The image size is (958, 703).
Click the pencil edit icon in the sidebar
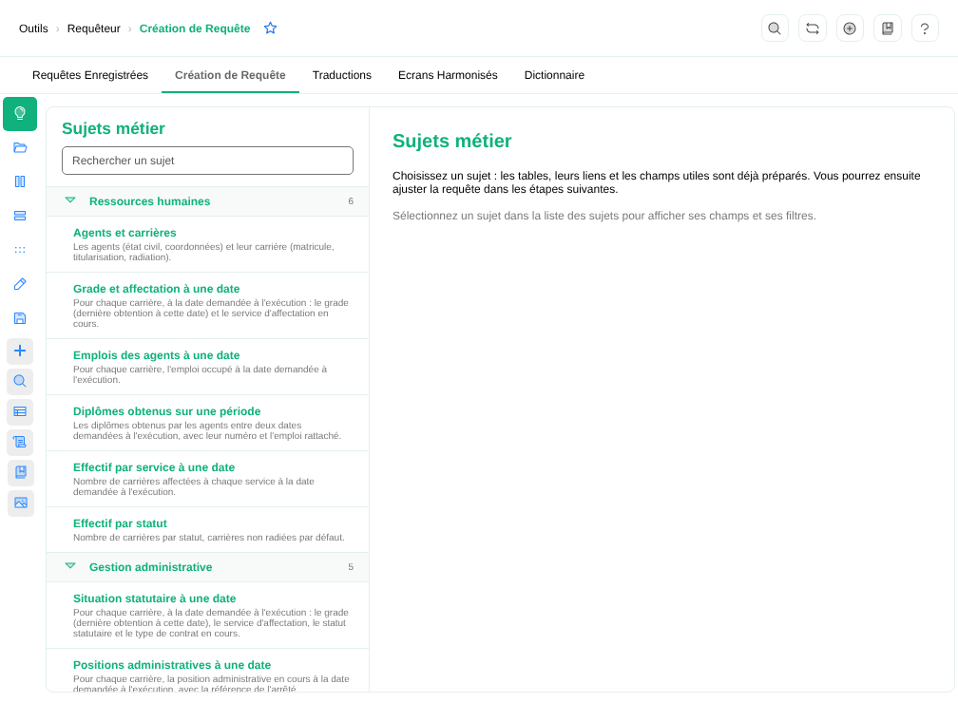coord(20,285)
